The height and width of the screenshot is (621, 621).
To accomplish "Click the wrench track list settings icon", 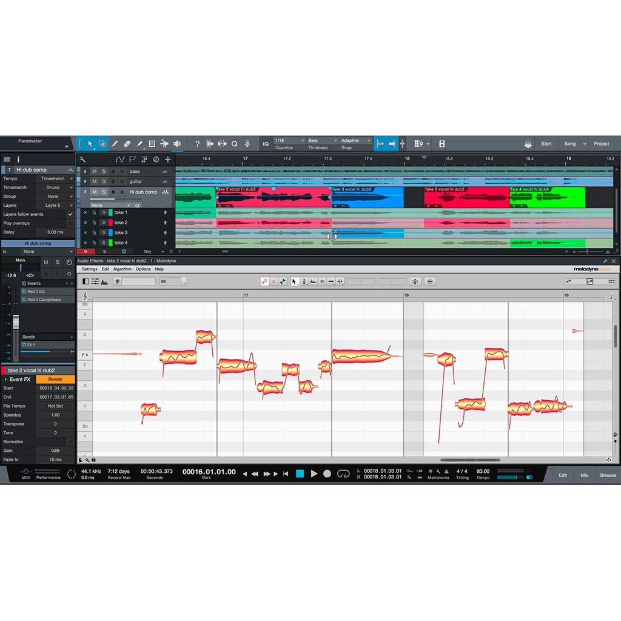I will point(82,159).
